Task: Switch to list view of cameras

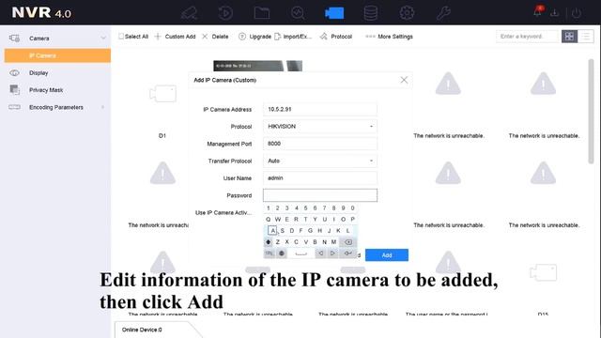Action: click(586, 37)
